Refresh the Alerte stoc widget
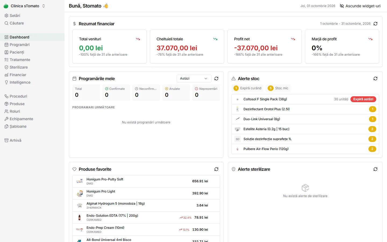This screenshot has width=387, height=242. 375,79
